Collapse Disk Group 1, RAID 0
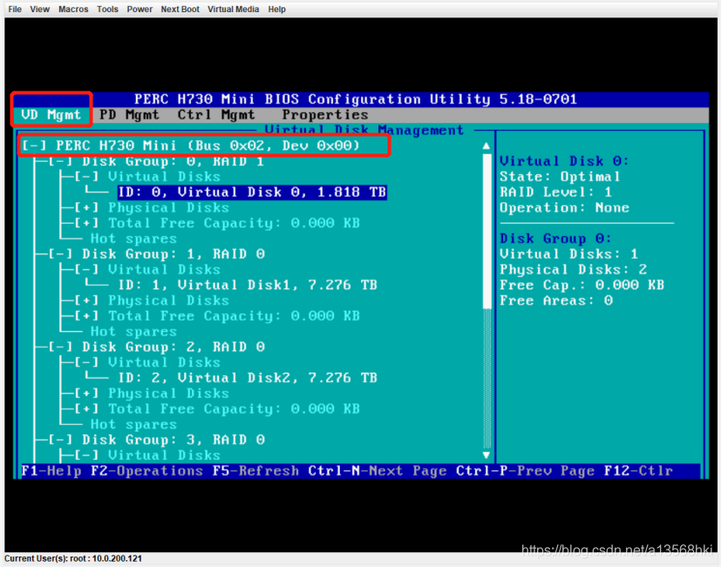This screenshot has height=567, width=721. [60, 254]
